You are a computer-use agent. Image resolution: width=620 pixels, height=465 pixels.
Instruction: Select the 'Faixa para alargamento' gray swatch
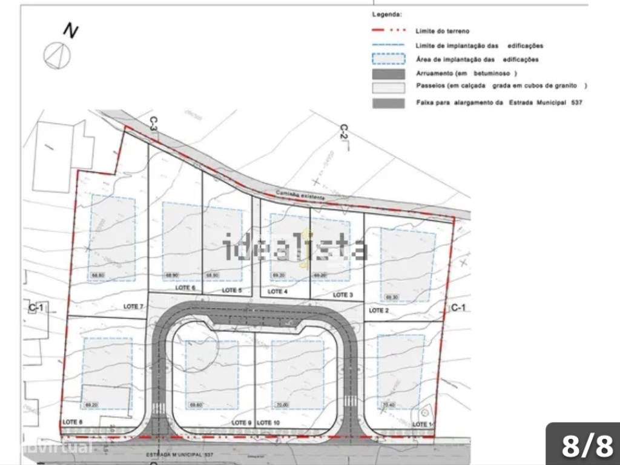coord(389,103)
